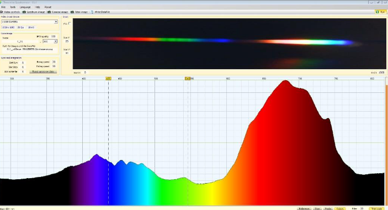The width and height of the screenshot is (388, 210).
Task: Open the USB CAMERA device dropdown
Action: 29,21
